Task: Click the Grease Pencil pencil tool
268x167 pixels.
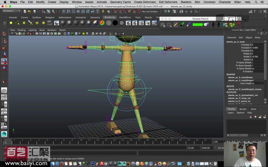Action: (176, 25)
